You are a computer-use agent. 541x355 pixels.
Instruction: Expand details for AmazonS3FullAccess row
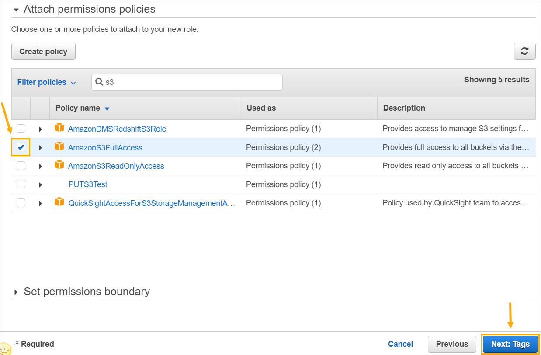coord(40,148)
